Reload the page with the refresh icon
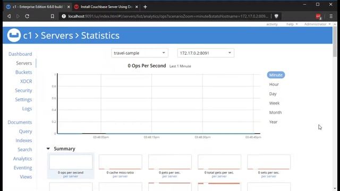This screenshot has height=191, width=340. point(27,16)
